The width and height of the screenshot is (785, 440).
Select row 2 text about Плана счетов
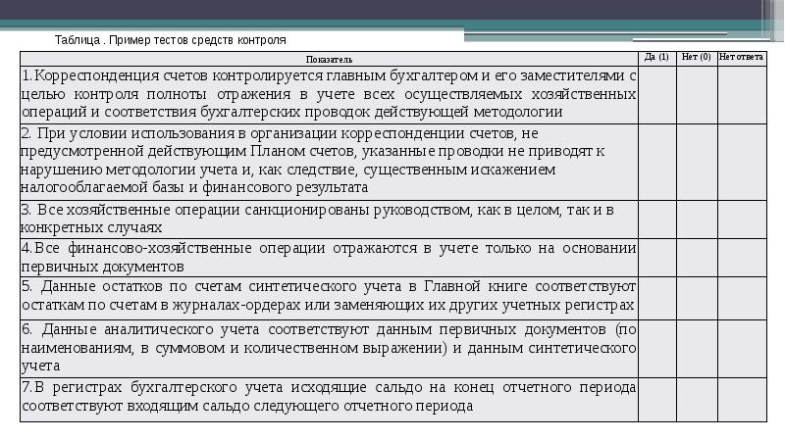pos(329,161)
